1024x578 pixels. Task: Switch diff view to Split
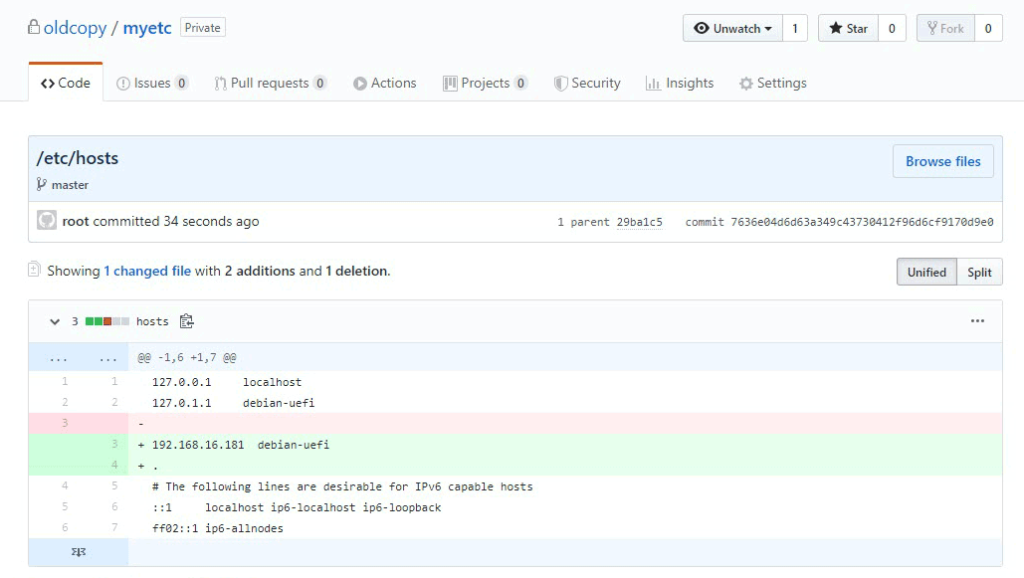point(979,272)
